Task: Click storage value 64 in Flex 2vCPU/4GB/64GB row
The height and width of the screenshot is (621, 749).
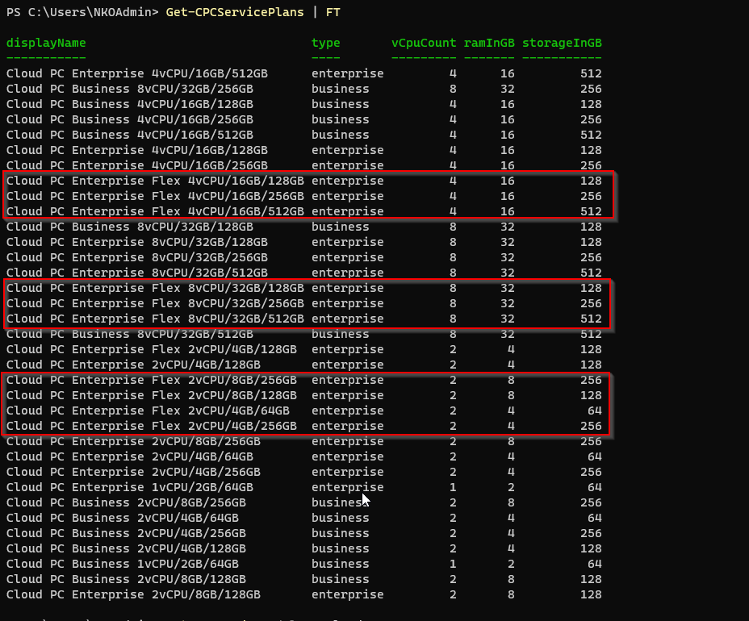Action: [x=595, y=411]
